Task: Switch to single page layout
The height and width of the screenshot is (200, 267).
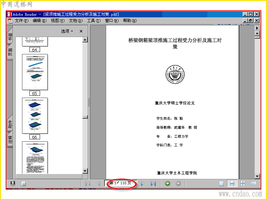Action: tap(221, 183)
